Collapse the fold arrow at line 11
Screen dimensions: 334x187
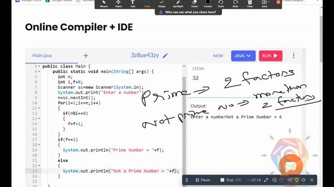point(39,109)
